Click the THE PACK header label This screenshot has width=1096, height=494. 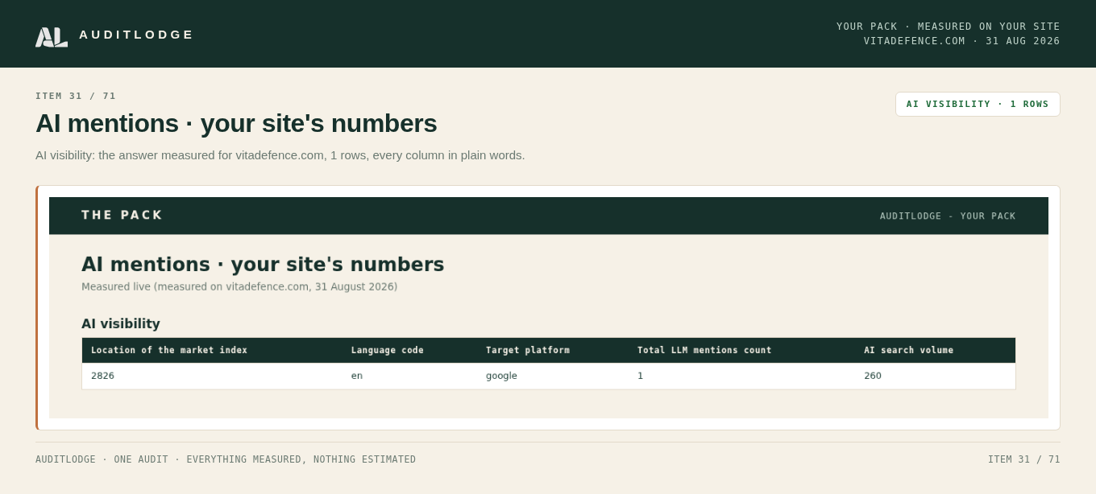(122, 215)
